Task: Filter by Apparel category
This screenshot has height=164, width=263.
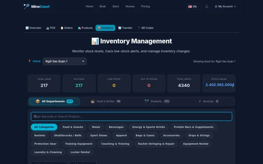Action: coord(121,136)
